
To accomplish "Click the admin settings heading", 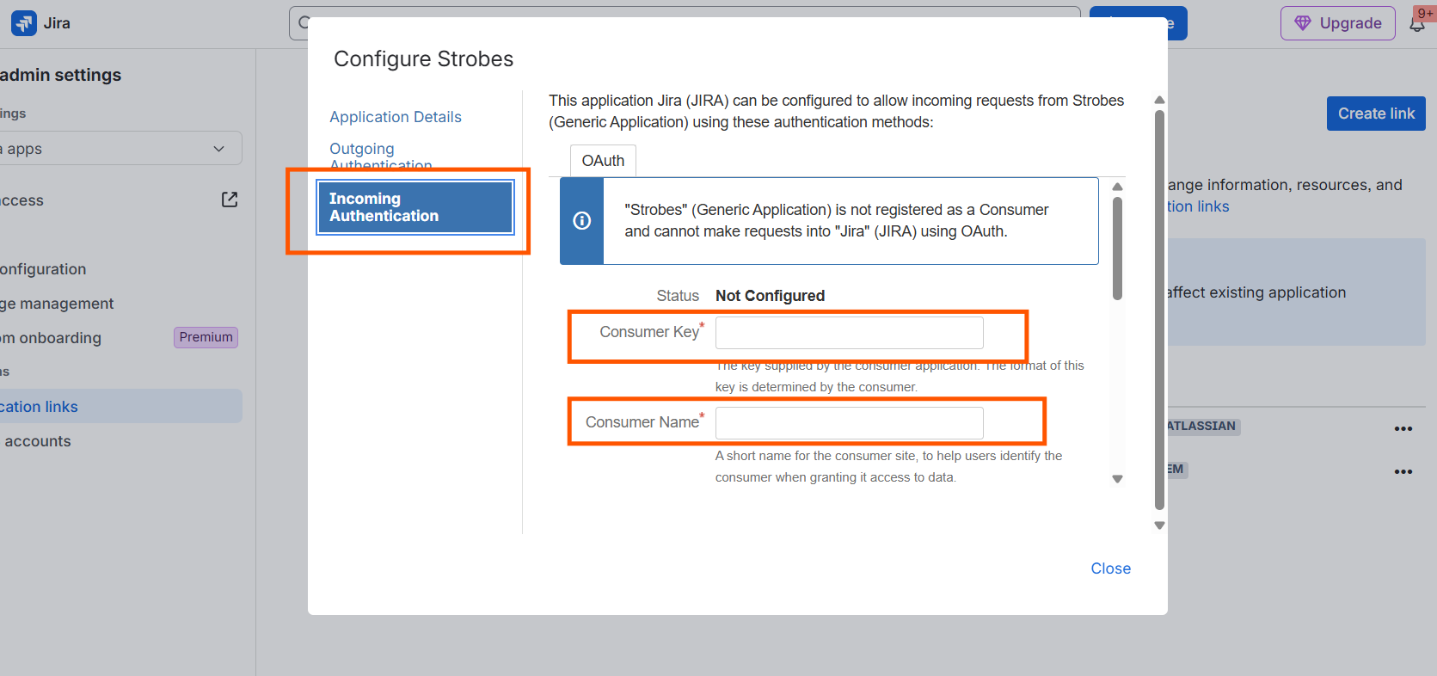I will pyautogui.click(x=61, y=75).
